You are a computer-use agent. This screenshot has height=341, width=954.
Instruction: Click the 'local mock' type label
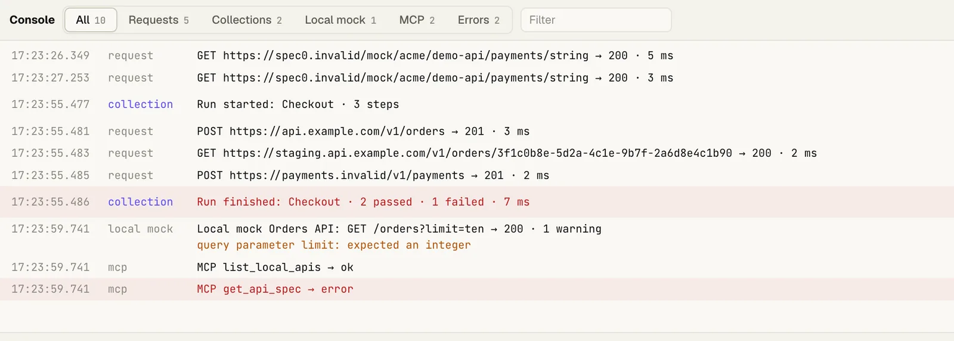pyautogui.click(x=141, y=229)
